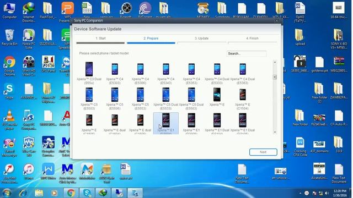Switch to Skype on the taskbar

(87, 193)
